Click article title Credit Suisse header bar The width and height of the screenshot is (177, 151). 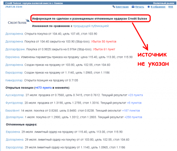(34, 3)
